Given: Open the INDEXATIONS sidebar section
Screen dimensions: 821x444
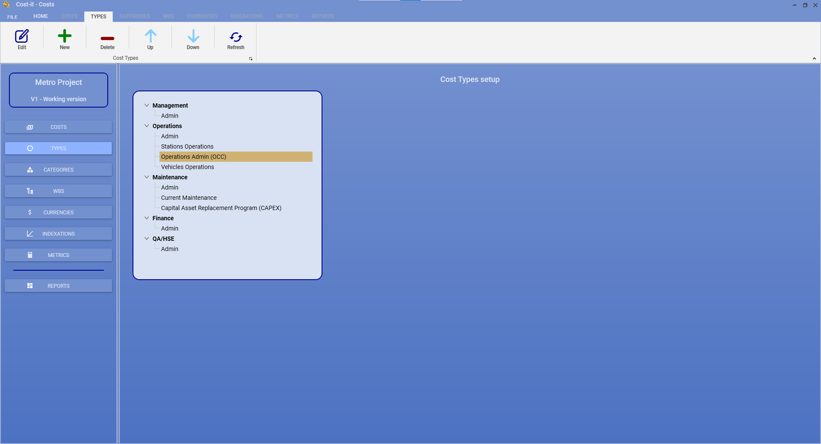Looking at the screenshot, I should click(58, 234).
